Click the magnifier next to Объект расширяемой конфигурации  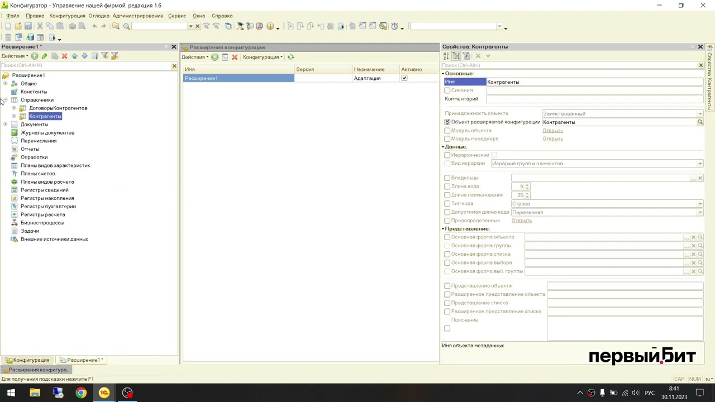700,122
